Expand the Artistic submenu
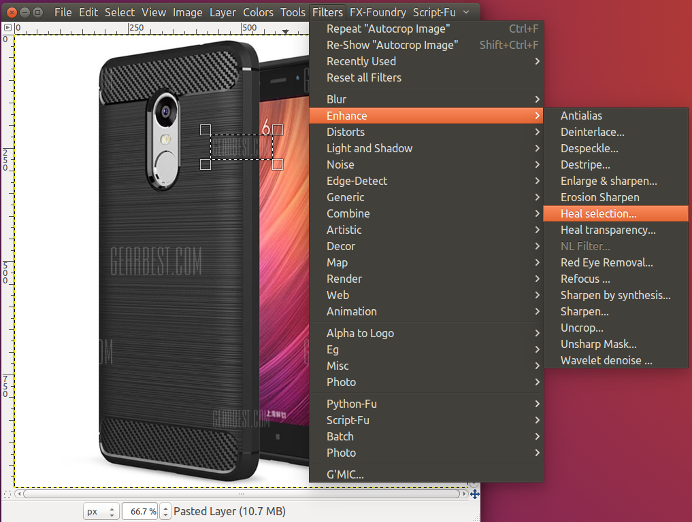The width and height of the screenshot is (692, 522). click(x=427, y=230)
